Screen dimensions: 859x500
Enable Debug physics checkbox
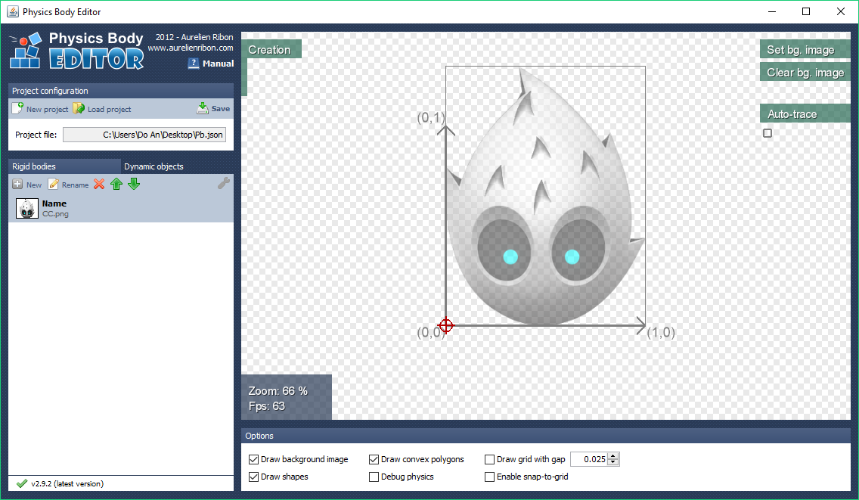pyautogui.click(x=374, y=477)
